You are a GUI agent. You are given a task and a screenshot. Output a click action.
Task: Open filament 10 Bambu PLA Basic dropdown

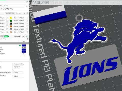pyautogui.click(x=19, y=29)
